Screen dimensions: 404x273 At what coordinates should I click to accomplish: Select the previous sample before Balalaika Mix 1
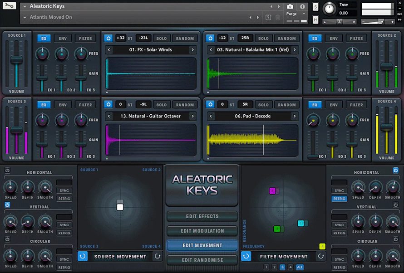(x=211, y=50)
